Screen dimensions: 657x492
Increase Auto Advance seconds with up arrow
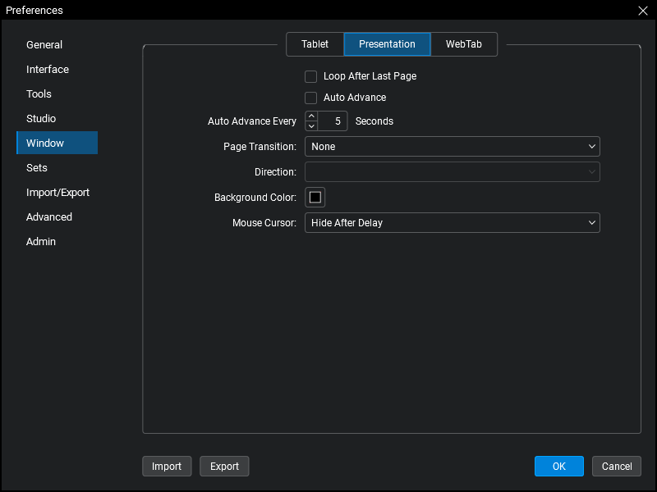311,116
